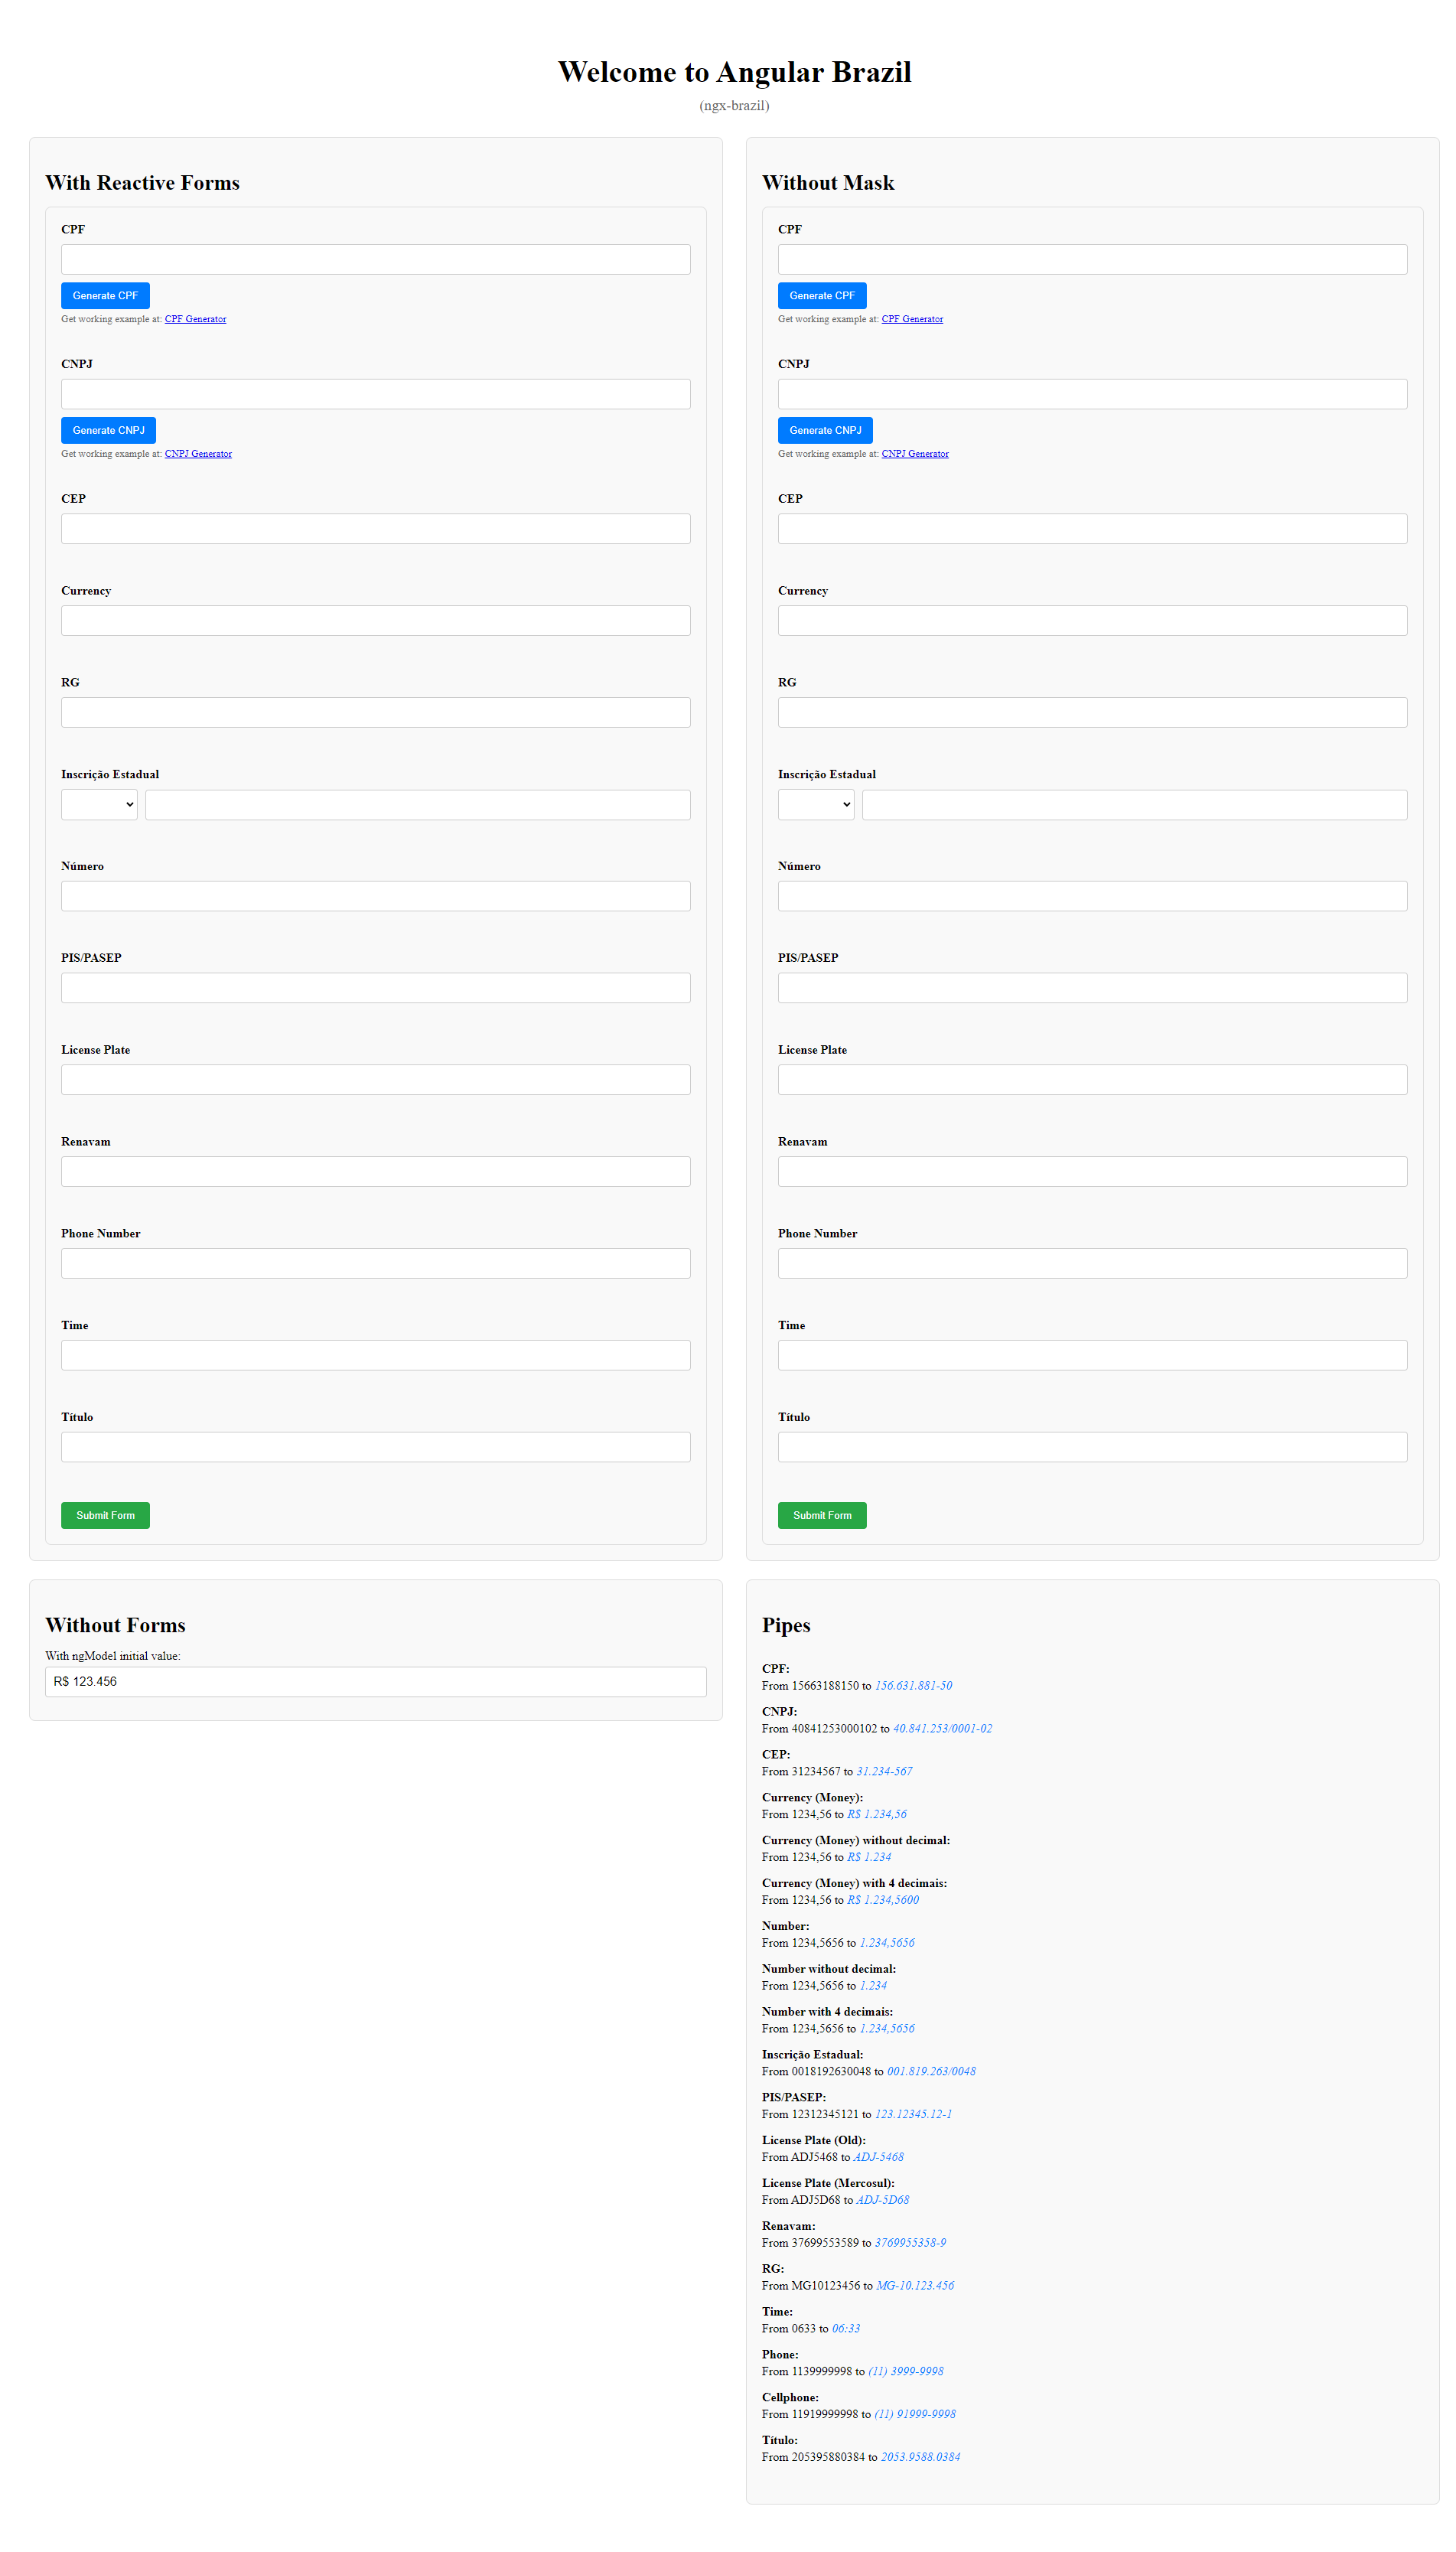Screen dimensions: 1456x2552
Task: Open the Inscrição Estadual state dropdown in Reactive Forms
Action: [98, 804]
